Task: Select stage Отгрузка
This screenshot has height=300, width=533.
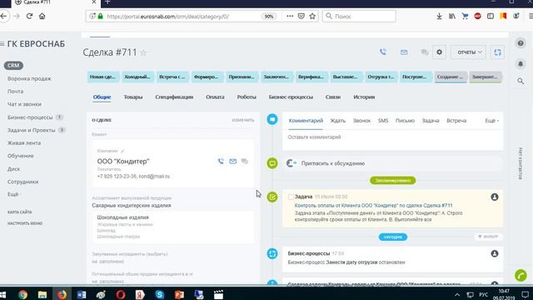Action: coord(381,77)
